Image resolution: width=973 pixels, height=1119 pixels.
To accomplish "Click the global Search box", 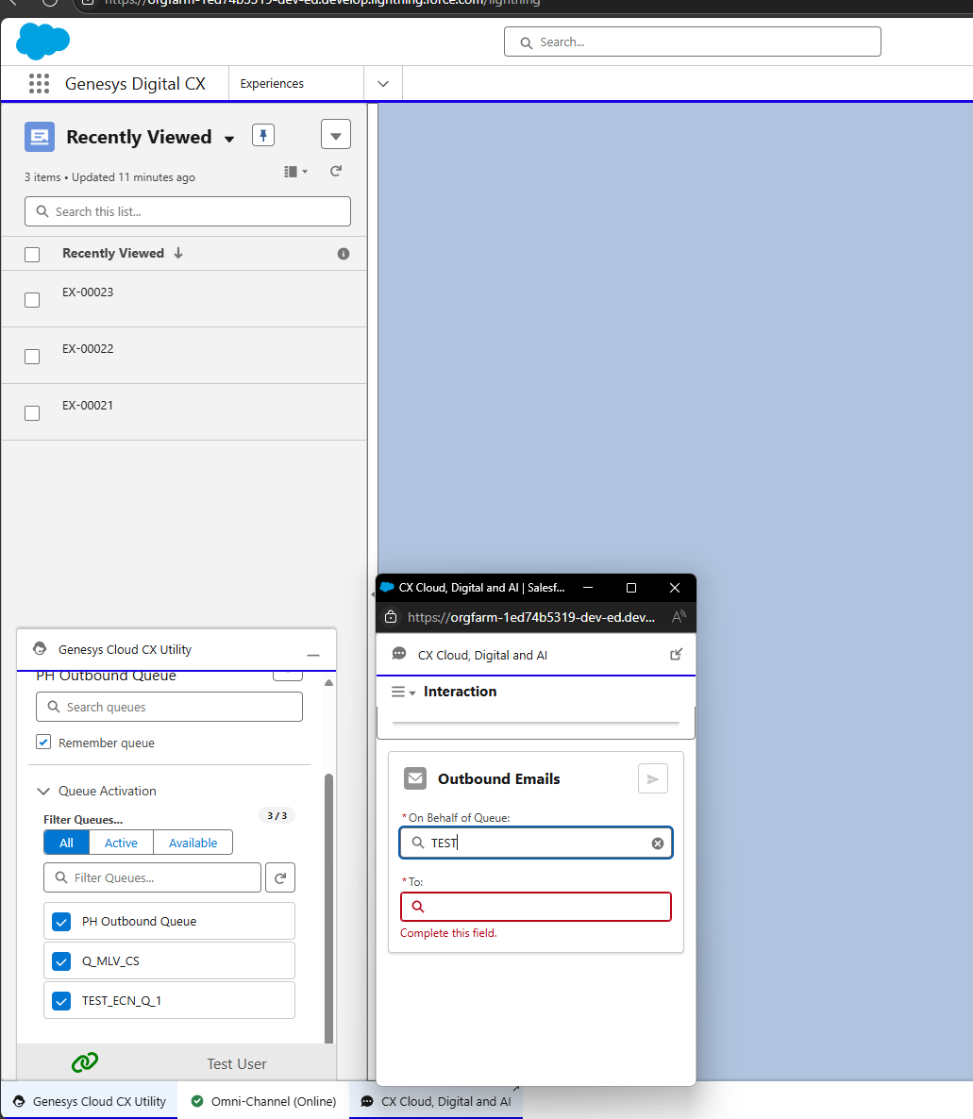I will coord(693,42).
